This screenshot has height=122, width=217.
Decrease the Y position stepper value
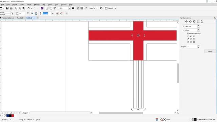point(199,31)
